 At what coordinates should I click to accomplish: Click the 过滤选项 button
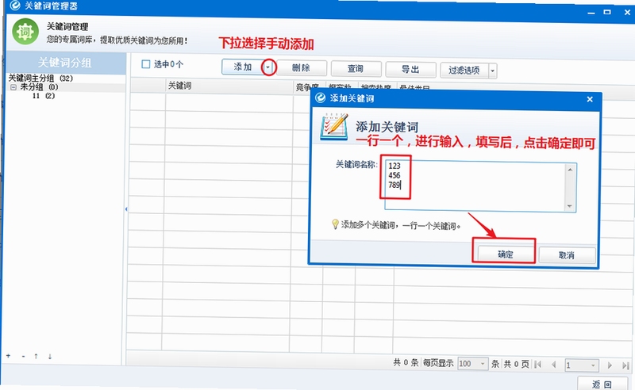point(464,71)
